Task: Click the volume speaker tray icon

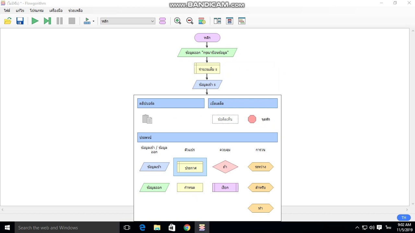Action: (x=372, y=227)
